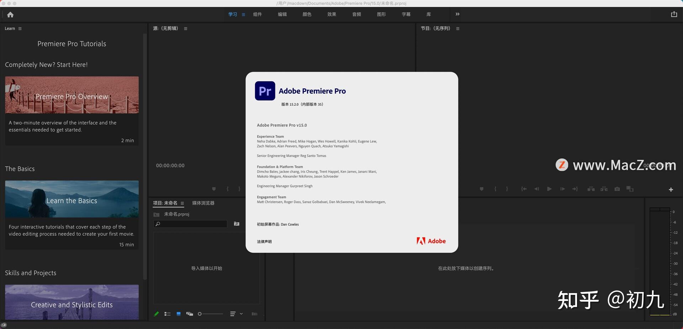Export frame with the camera icon
The image size is (683, 329).
click(x=617, y=189)
